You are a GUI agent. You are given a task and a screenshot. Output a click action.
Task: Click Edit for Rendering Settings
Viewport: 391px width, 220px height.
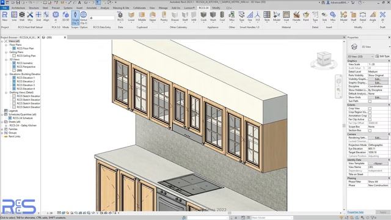[x=378, y=137]
